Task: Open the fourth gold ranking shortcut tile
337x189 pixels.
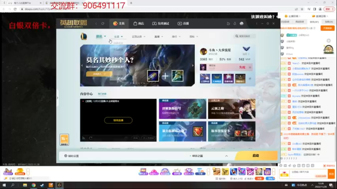Action: pos(240,79)
